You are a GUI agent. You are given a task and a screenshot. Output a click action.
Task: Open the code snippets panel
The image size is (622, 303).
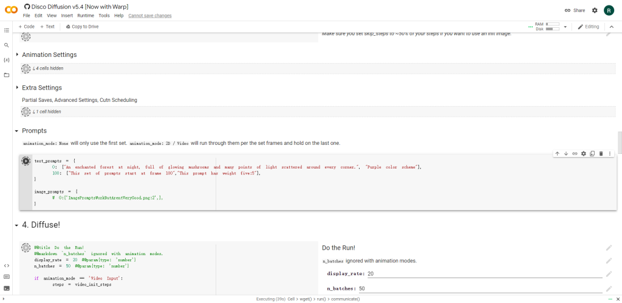(7, 265)
